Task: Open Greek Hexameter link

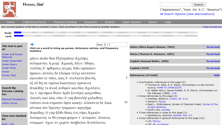Action: tap(12, 61)
